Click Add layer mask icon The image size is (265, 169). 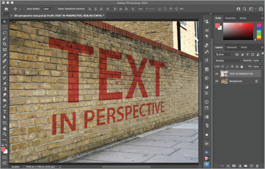pos(234,166)
